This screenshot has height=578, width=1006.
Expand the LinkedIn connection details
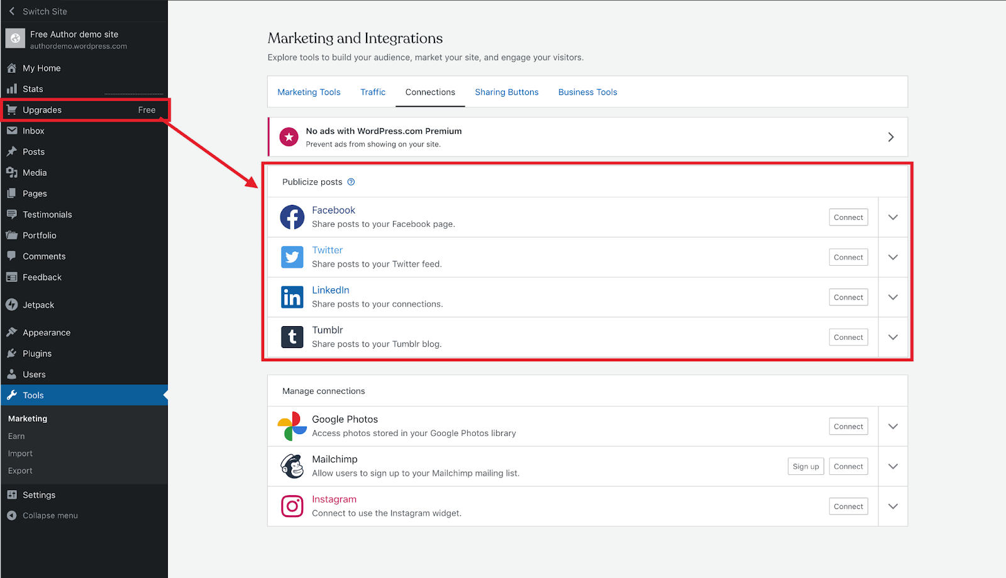893,297
